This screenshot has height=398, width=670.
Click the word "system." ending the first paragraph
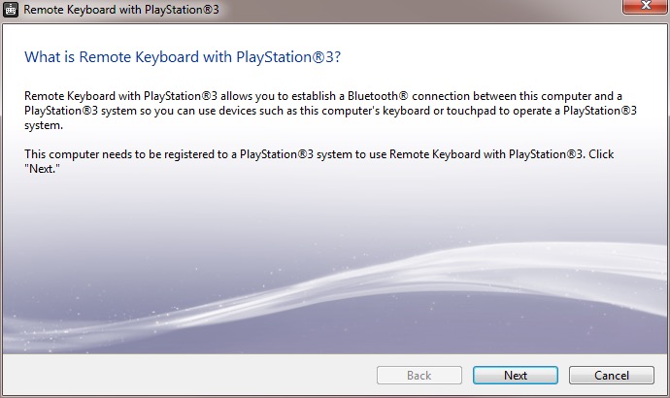(x=45, y=125)
